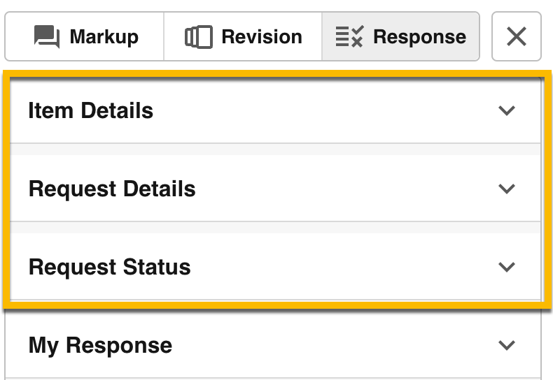553x380 pixels.
Task: Click the Response checklist icon
Action: coord(349,36)
